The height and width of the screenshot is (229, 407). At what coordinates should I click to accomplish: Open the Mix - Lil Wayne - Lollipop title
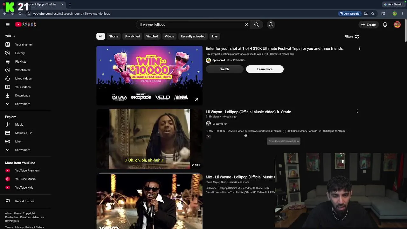click(240, 177)
